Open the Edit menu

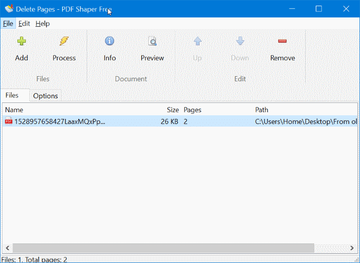pyautogui.click(x=24, y=24)
